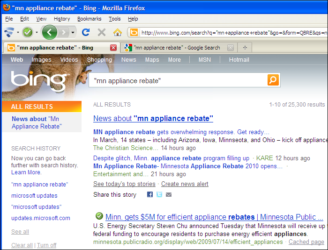Image resolution: width=328 pixels, height=250 pixels.
Task: Click the wireless signal toolbar icon
Action: 9,32
